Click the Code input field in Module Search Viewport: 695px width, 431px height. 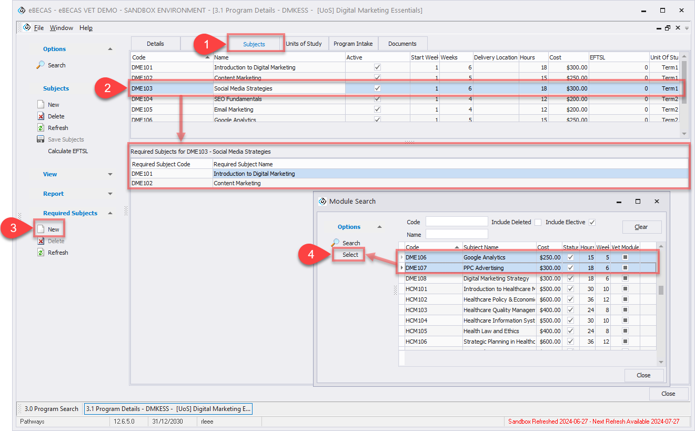(457, 222)
